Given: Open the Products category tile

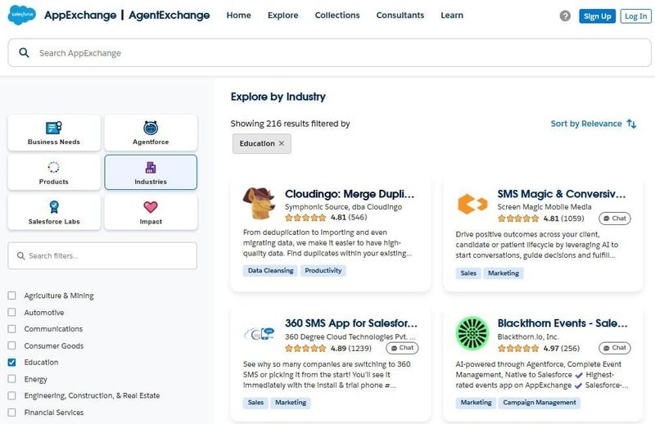Looking at the screenshot, I should [x=54, y=172].
